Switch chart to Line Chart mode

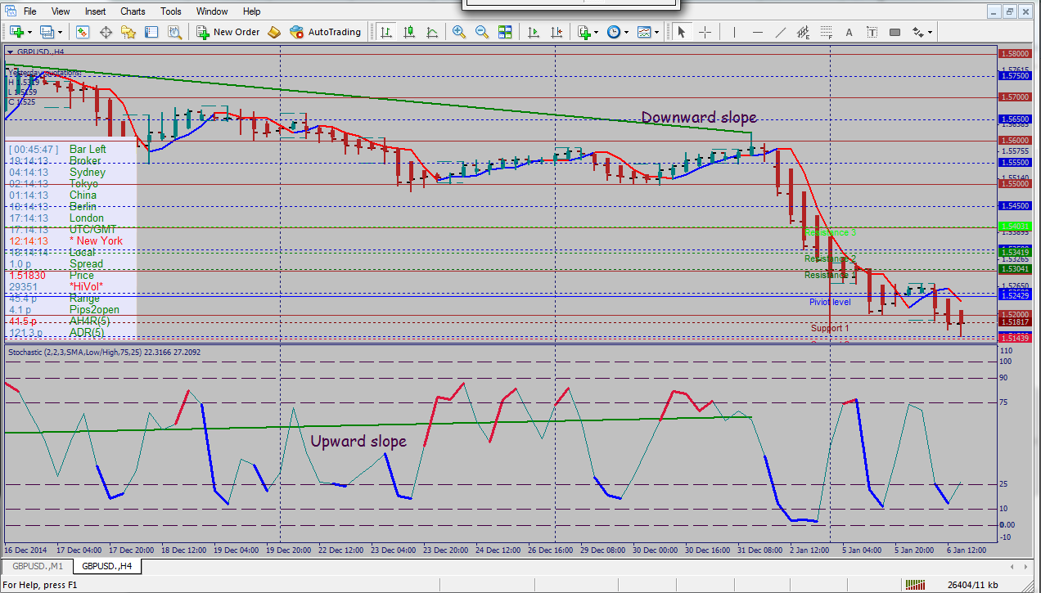point(432,32)
